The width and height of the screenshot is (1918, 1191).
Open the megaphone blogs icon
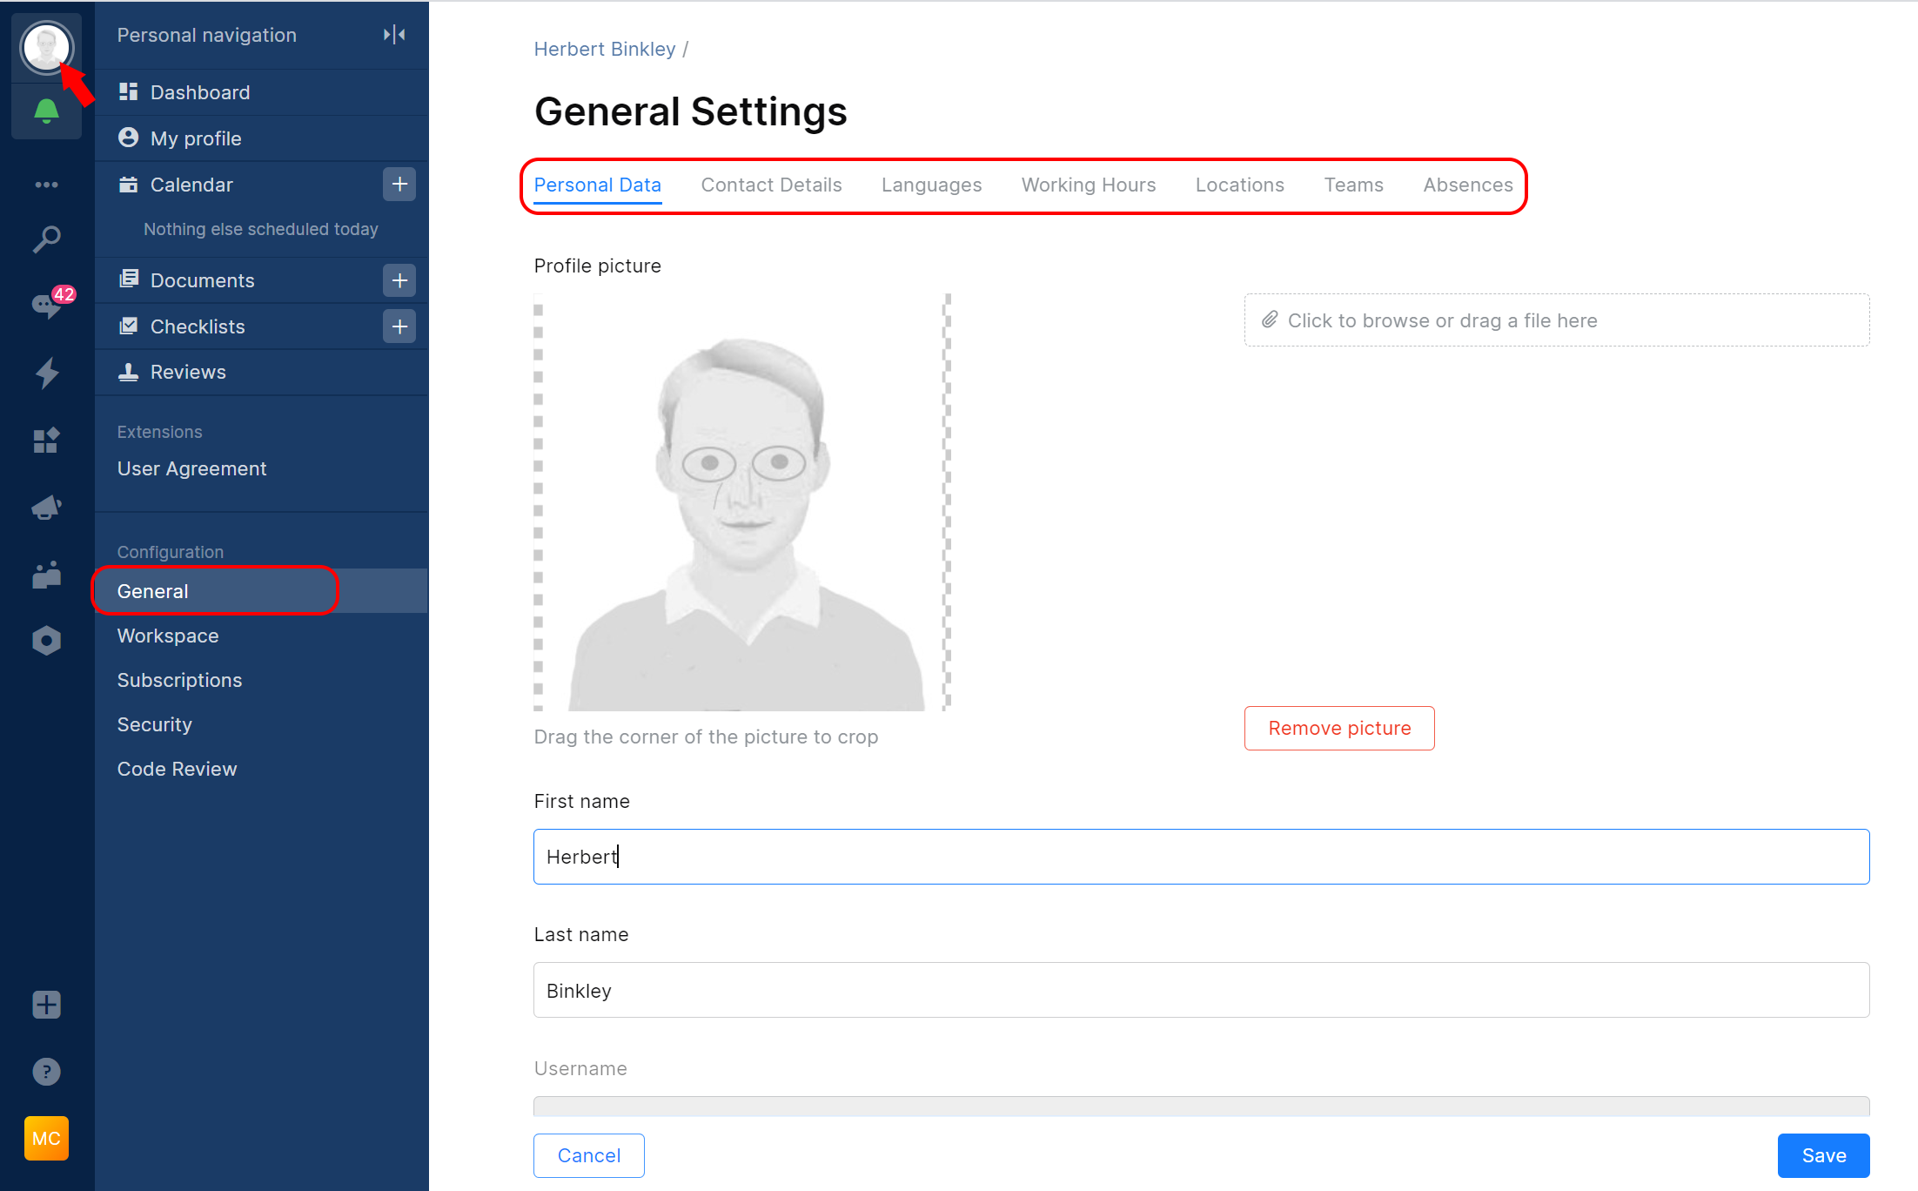46,508
